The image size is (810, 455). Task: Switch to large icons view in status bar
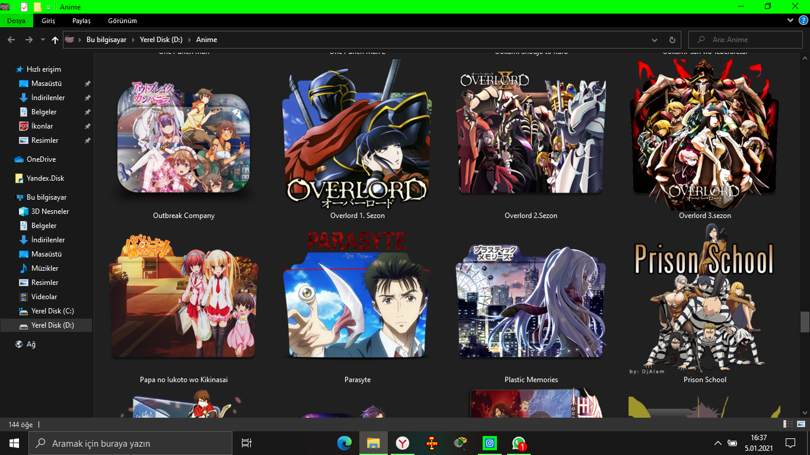[x=800, y=424]
